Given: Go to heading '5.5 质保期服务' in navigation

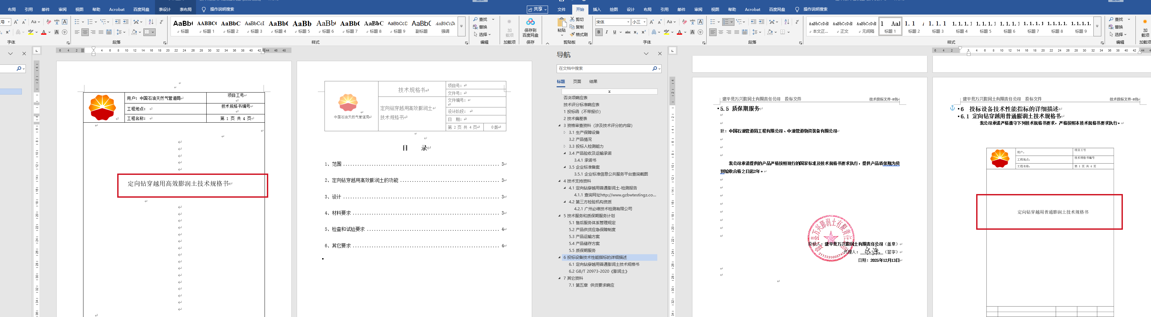Looking at the screenshot, I should click(582, 251).
